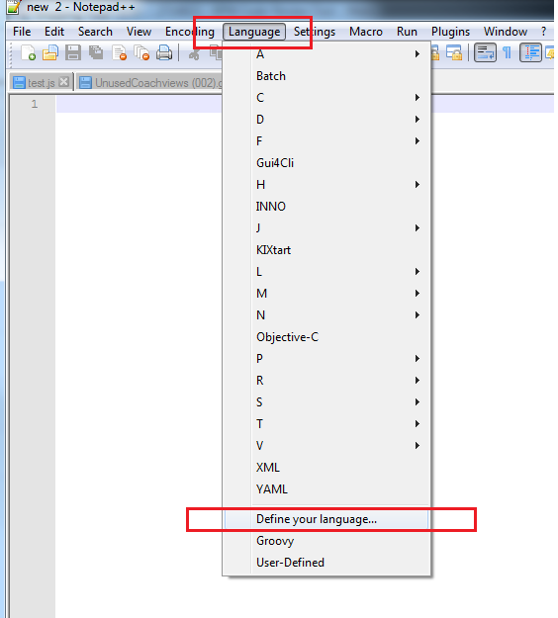
Task: Click line number 1 in the margin
Action: click(35, 104)
